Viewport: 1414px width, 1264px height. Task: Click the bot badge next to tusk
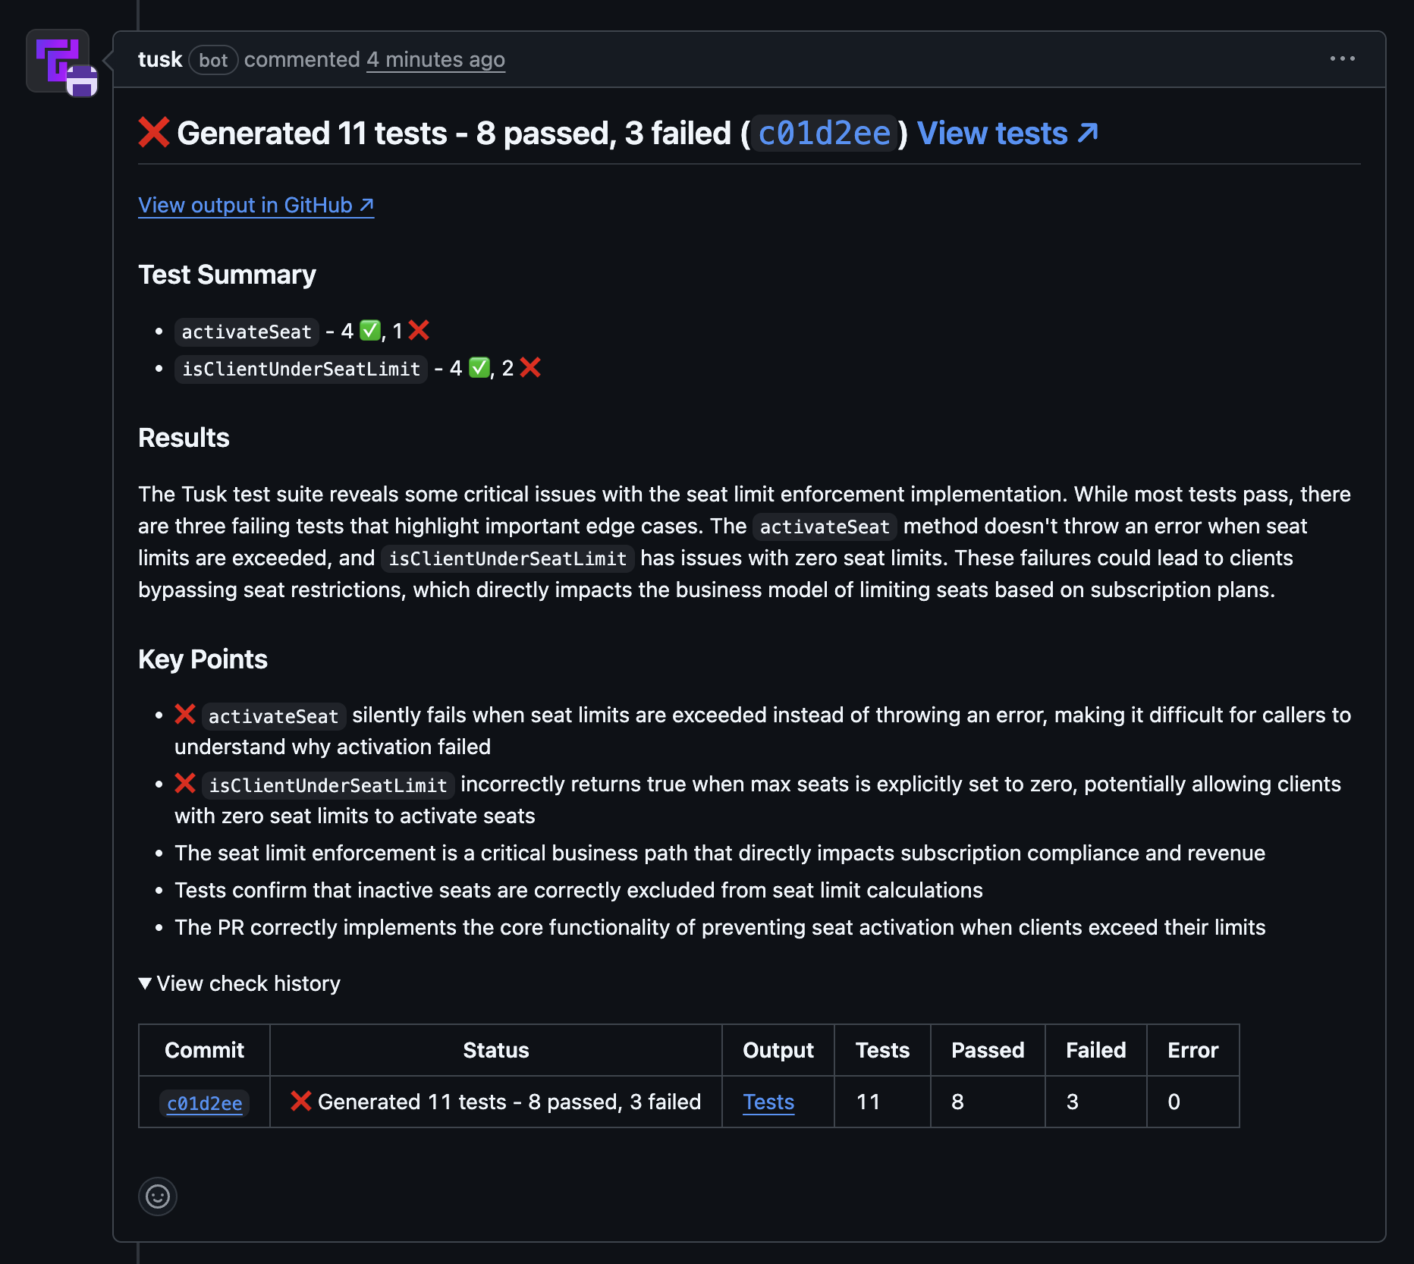click(213, 61)
